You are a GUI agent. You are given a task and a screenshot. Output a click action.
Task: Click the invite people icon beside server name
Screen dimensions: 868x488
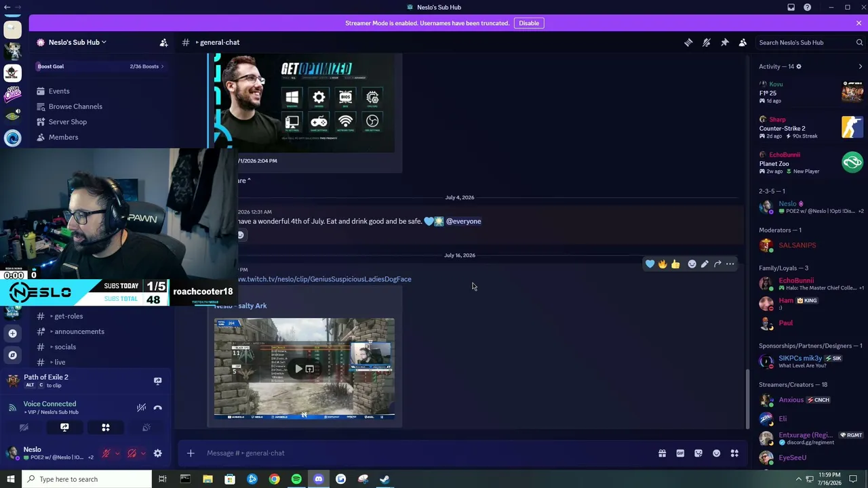coord(163,42)
